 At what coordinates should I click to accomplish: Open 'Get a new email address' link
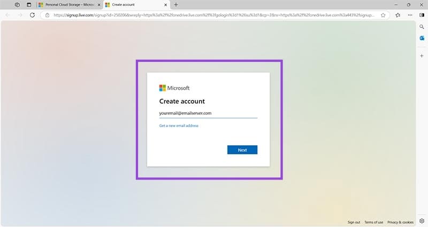(179, 126)
